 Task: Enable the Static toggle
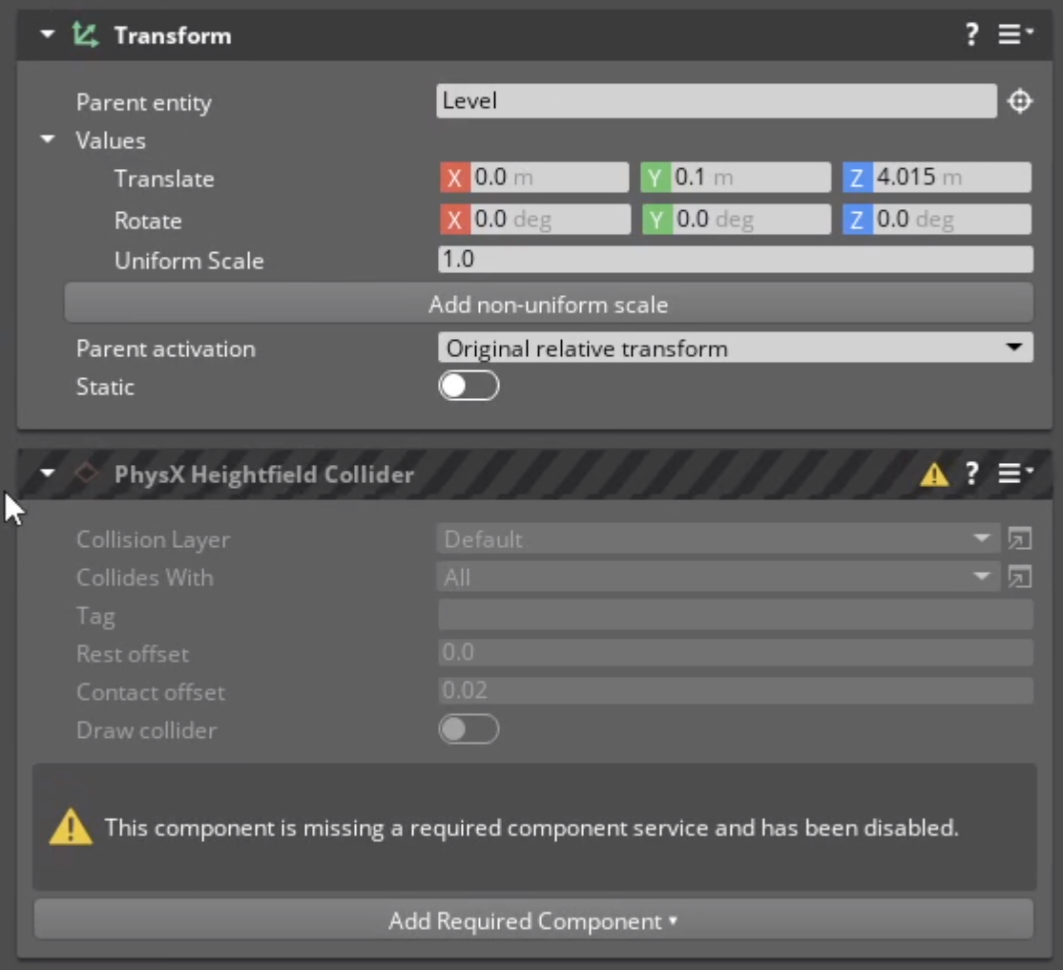point(469,386)
